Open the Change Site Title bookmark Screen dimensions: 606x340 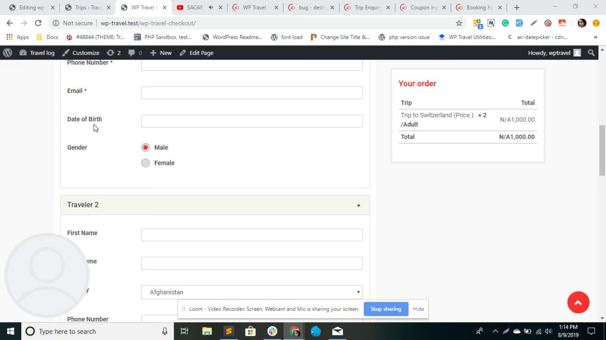(340, 37)
